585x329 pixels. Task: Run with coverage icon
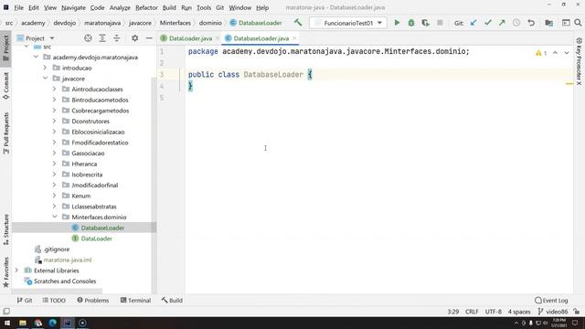coord(425,23)
